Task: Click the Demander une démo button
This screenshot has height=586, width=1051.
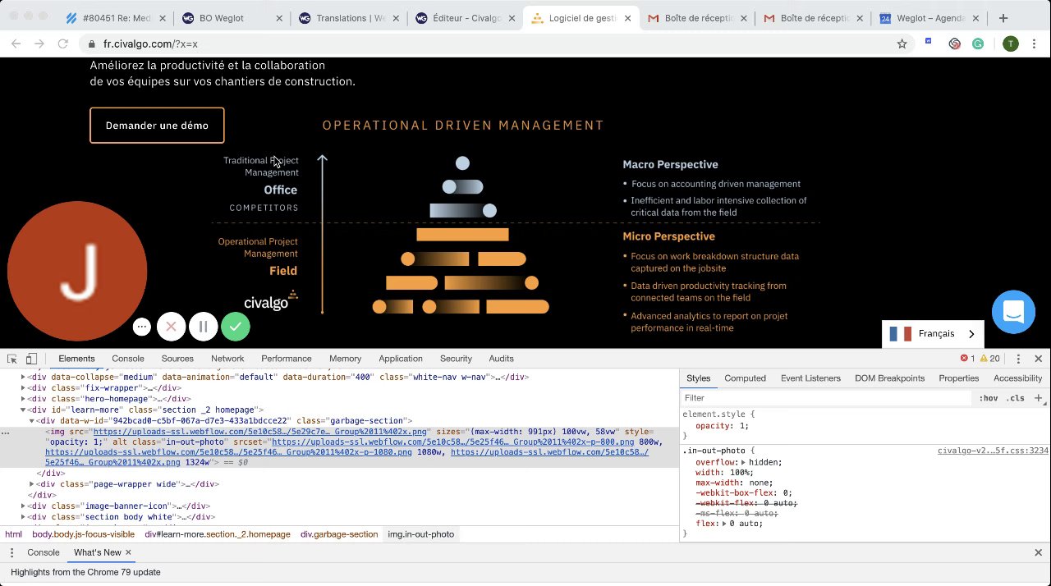Action: coord(157,126)
